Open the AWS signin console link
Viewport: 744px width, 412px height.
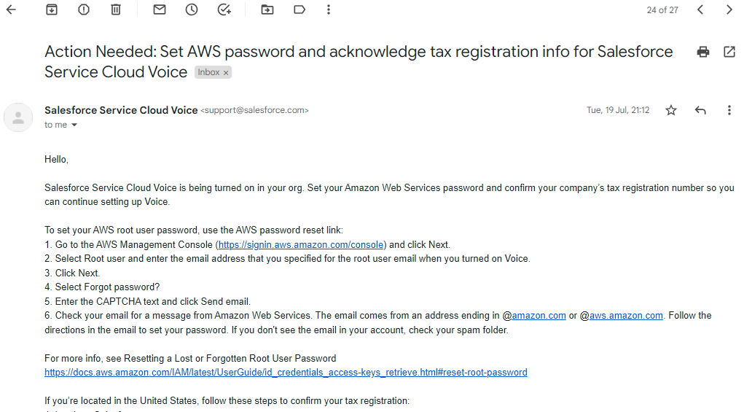[302, 245]
